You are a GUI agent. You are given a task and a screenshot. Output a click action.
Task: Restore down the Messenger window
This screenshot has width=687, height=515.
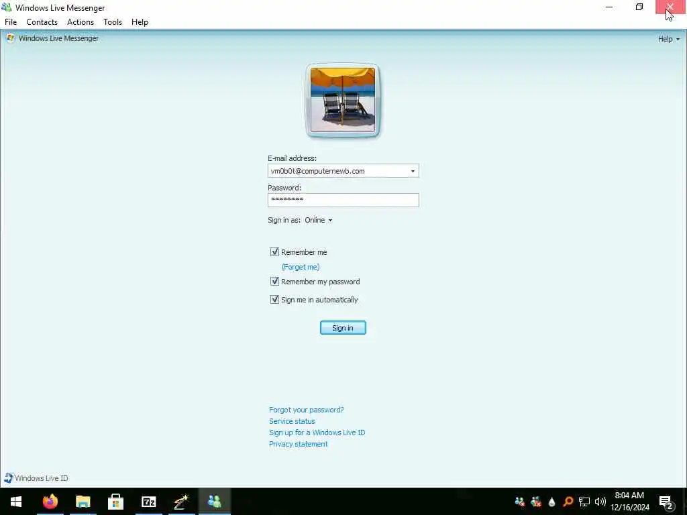(639, 7)
